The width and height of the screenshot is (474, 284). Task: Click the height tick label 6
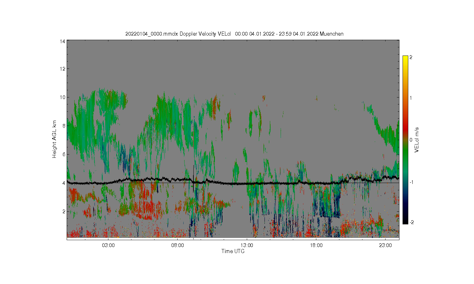pos(64,154)
